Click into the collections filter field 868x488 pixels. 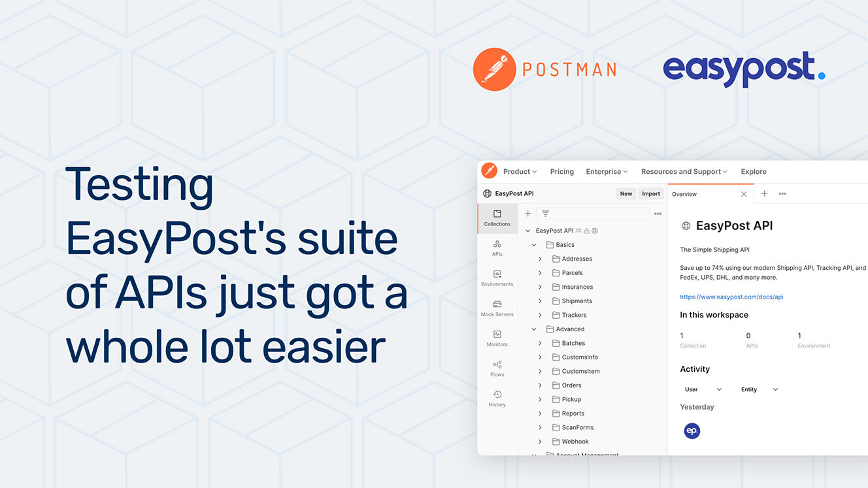(x=593, y=214)
